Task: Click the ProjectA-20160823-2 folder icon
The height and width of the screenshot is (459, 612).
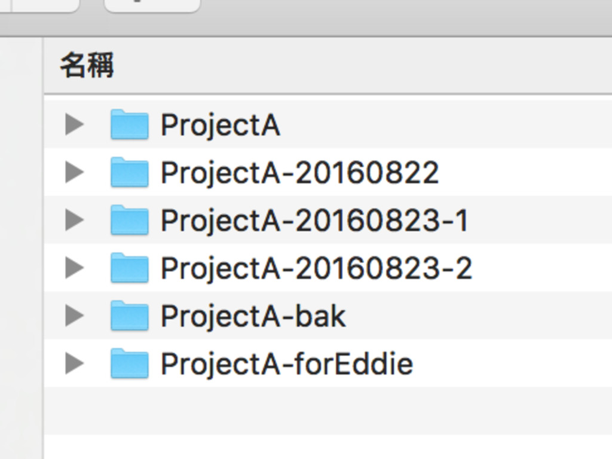Action: (x=129, y=268)
